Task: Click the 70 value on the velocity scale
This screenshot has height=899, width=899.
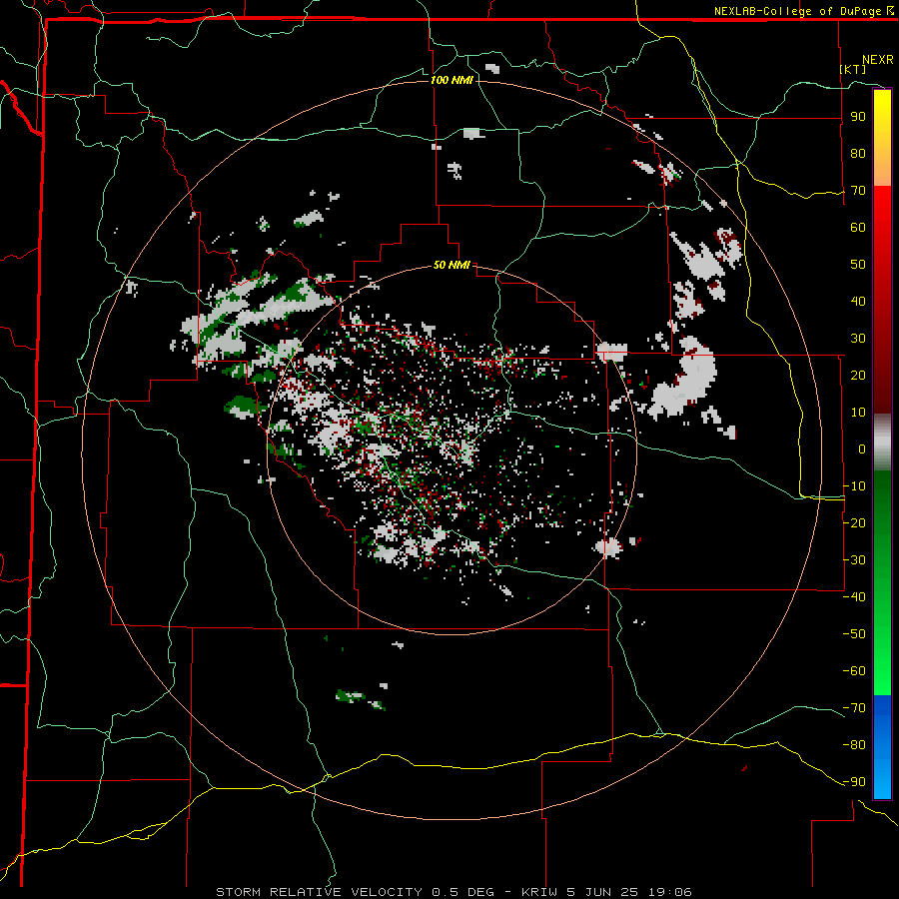Action: (858, 191)
